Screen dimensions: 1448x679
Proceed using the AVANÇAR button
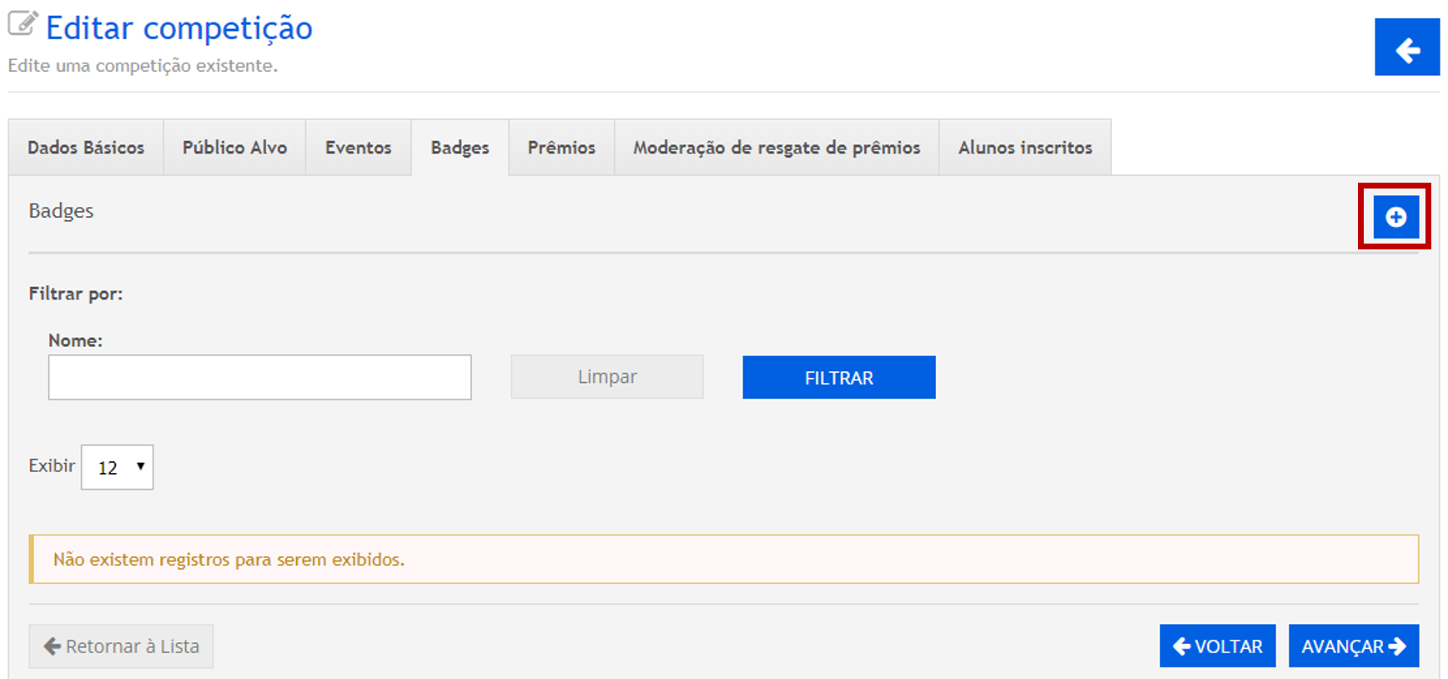click(1353, 646)
